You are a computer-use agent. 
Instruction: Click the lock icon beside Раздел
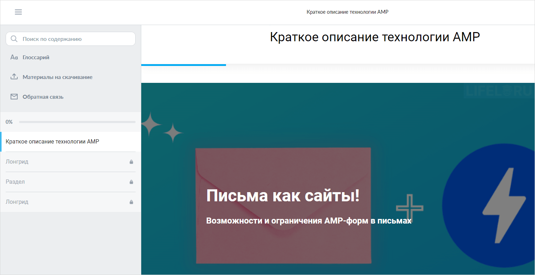point(131,182)
